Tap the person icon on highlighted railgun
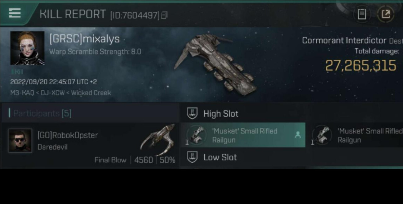The height and width of the screenshot is (204, 403). pos(298,135)
